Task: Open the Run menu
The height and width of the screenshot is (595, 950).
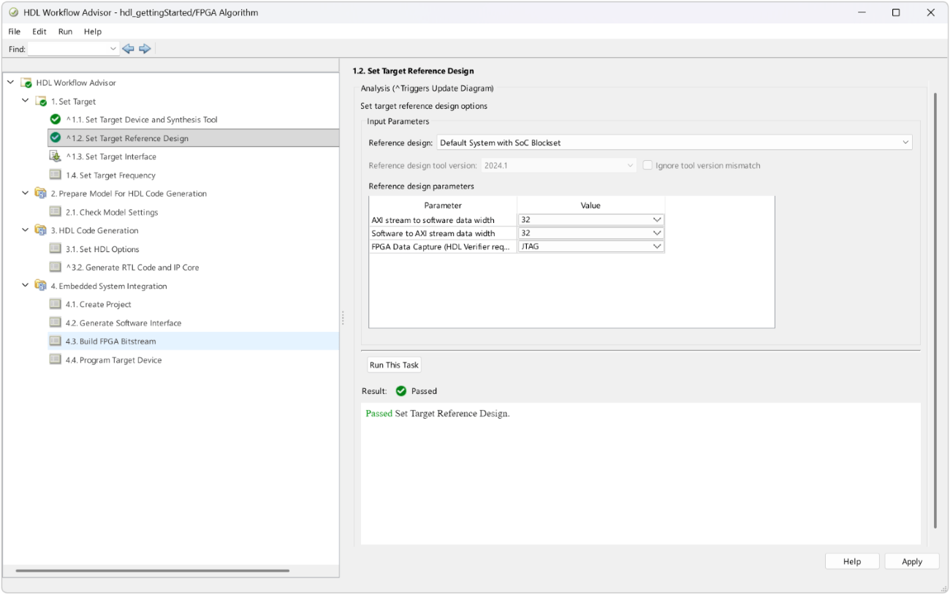Action: click(65, 31)
